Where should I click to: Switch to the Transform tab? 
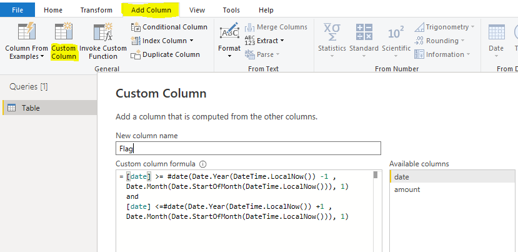coord(96,10)
